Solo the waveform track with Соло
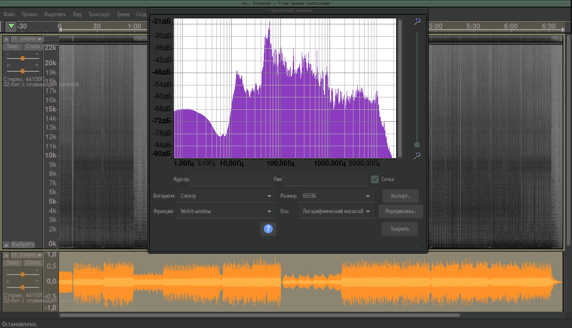Image resolution: width=572 pixels, height=328 pixels. coord(33,263)
